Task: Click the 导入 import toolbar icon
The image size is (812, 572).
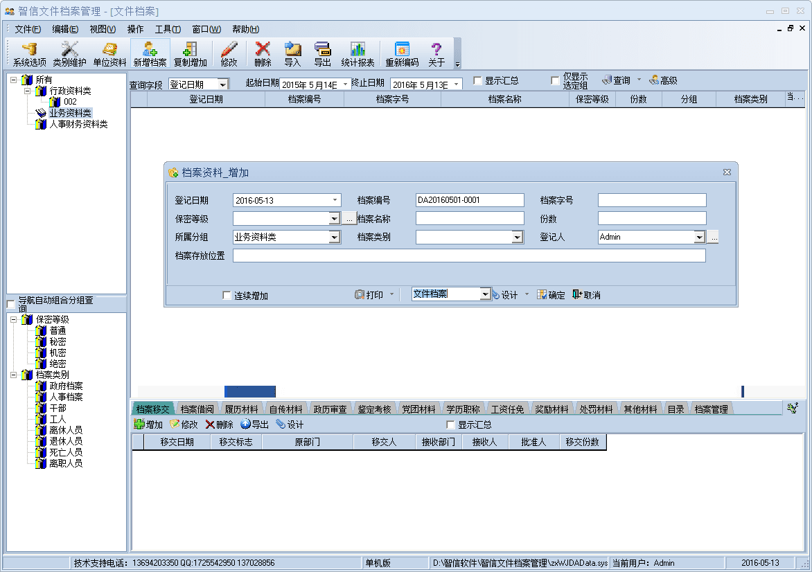Action: [292, 53]
